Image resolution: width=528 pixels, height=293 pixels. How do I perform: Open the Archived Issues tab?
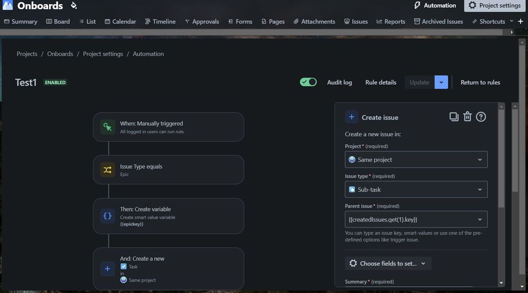(x=439, y=21)
